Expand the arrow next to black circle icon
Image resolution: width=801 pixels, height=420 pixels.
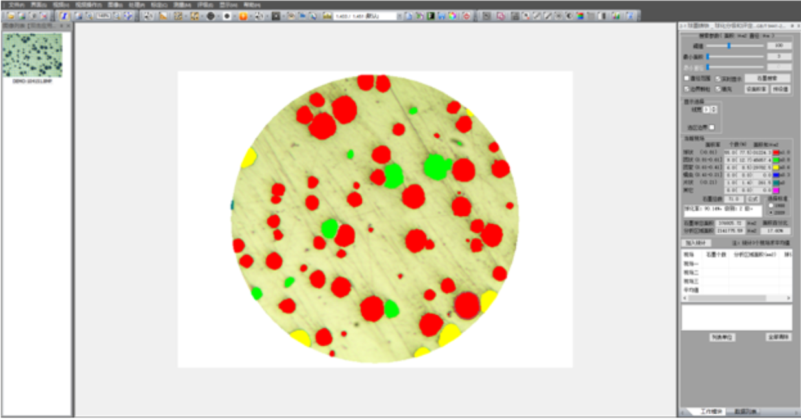tap(219, 16)
